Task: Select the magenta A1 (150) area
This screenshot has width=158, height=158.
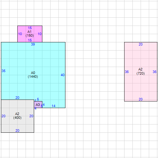Action: tap(30, 34)
